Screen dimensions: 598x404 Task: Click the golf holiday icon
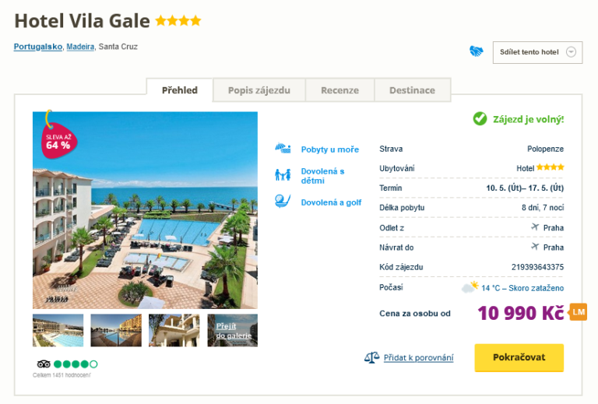[x=283, y=202]
